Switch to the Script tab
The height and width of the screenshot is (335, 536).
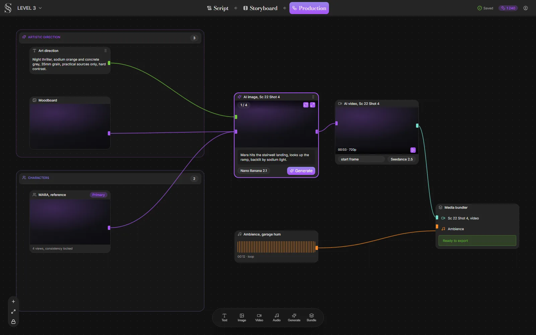(x=218, y=8)
